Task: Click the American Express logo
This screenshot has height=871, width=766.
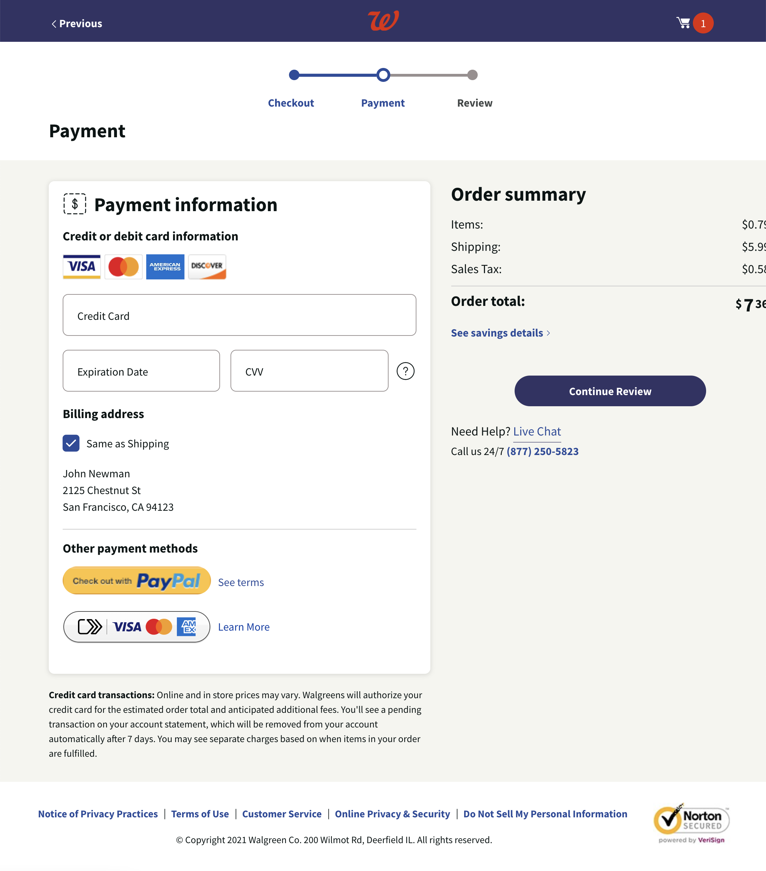Action: [165, 267]
